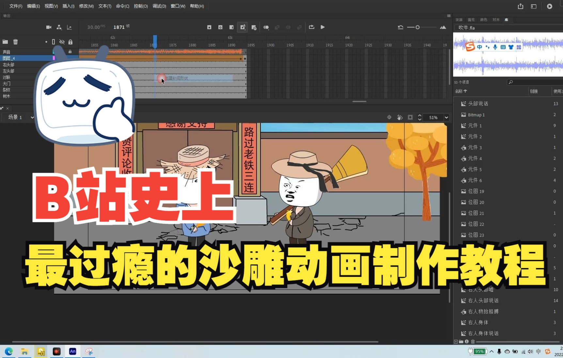Open the library document 吹牛.fla dropdown
Viewport: 563px width, 358px height.
[x=508, y=28]
